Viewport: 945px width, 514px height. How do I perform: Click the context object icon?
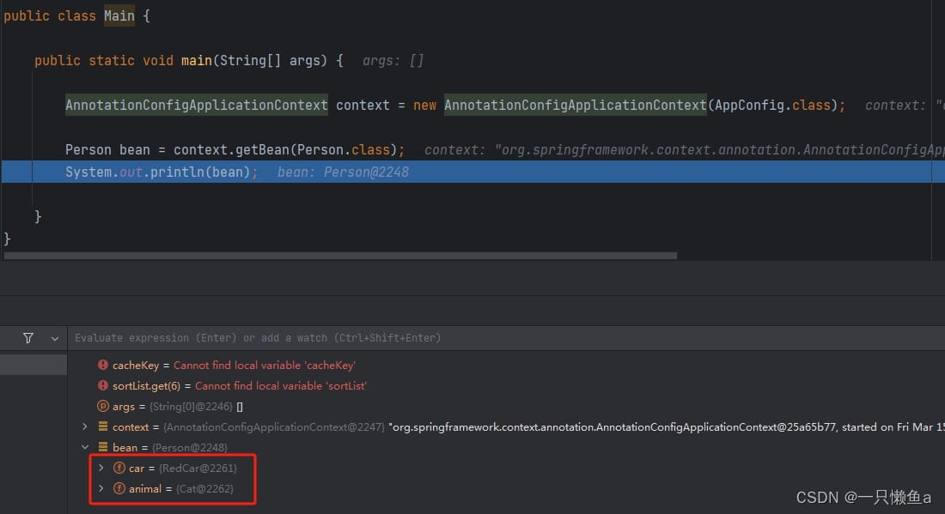pyautogui.click(x=103, y=426)
